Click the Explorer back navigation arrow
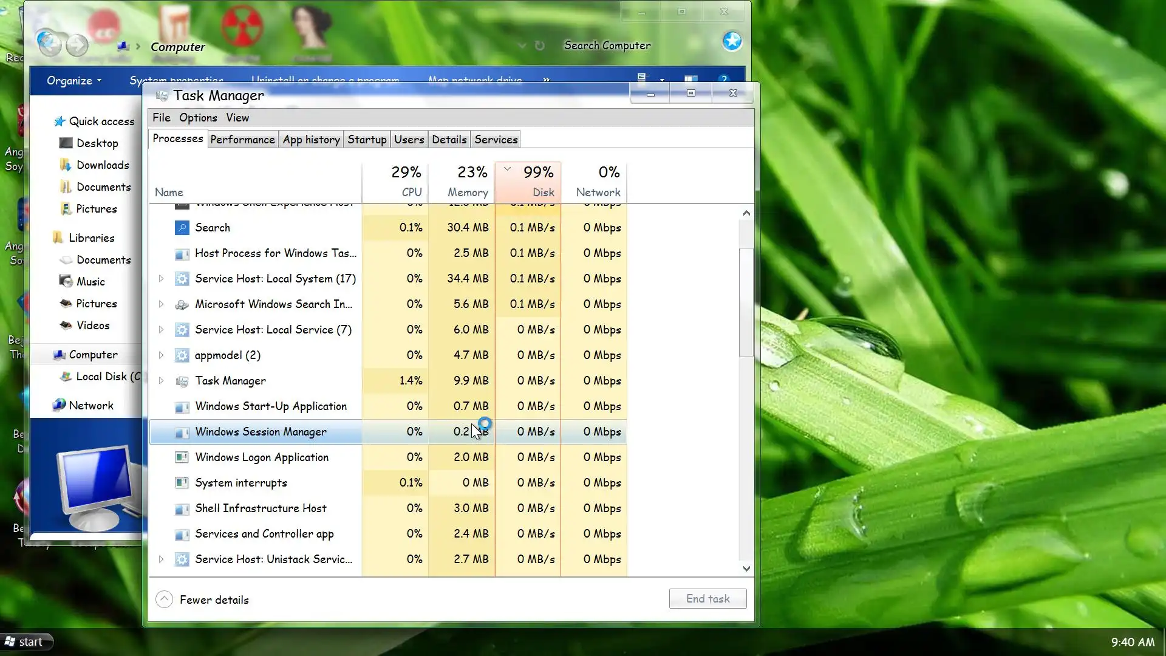Screen dimensions: 1166x656 (x=49, y=44)
